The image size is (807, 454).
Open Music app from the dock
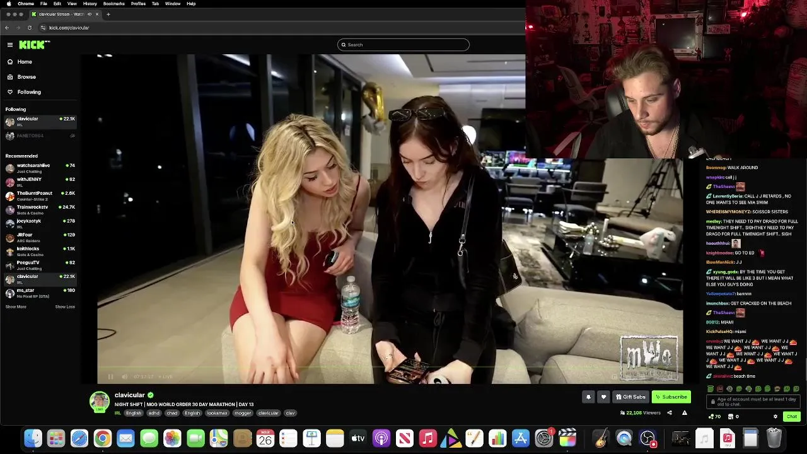[428, 438]
